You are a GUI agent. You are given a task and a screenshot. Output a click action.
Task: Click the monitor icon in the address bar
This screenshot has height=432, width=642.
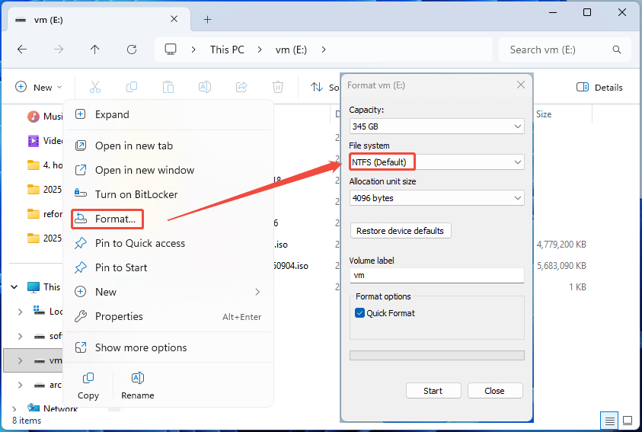pos(171,50)
